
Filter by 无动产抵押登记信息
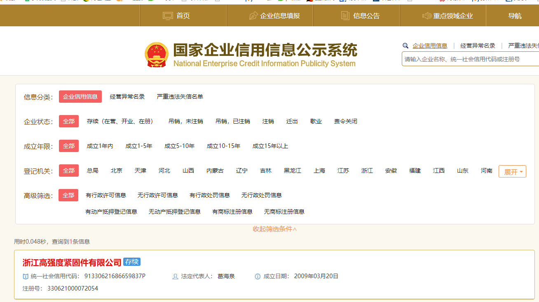pyautogui.click(x=175, y=212)
